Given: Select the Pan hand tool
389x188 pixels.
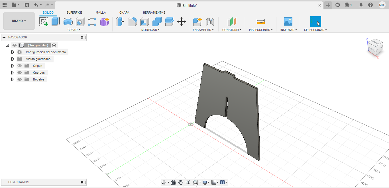Looking at the screenshot, I should point(181,182).
